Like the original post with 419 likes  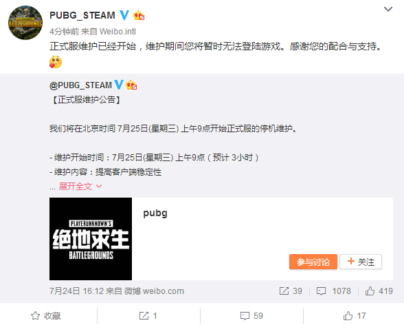[x=379, y=291]
